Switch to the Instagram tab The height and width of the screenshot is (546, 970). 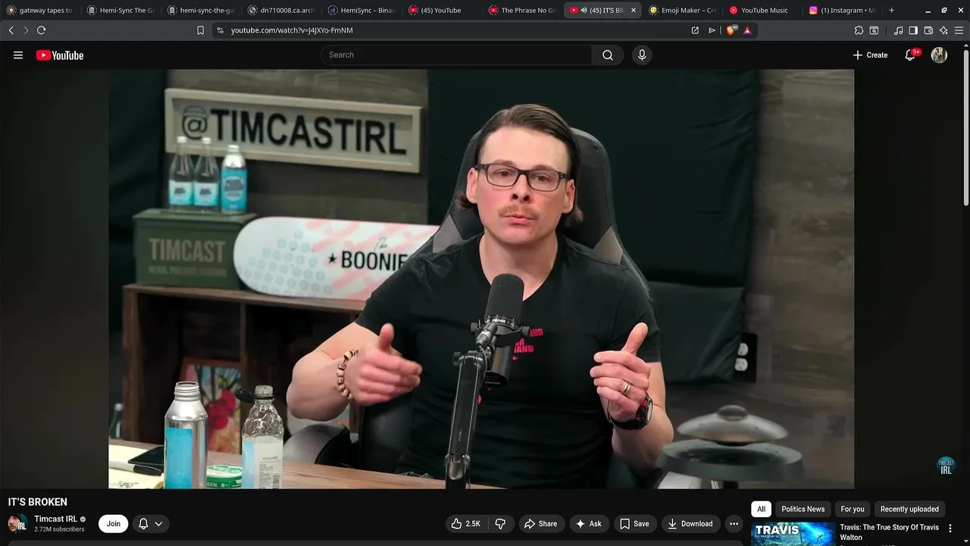pos(842,11)
